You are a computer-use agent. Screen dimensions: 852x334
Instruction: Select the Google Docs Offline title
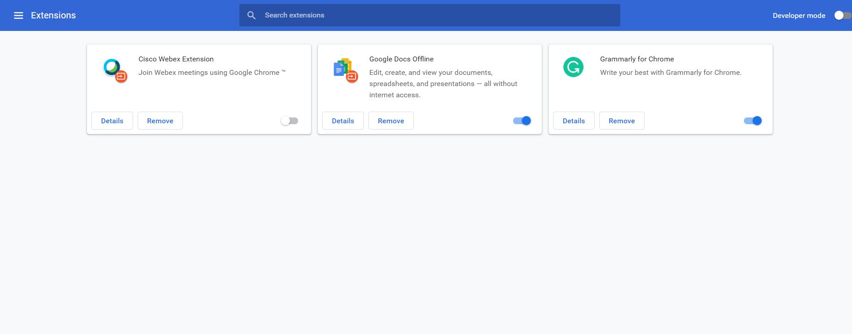(401, 59)
